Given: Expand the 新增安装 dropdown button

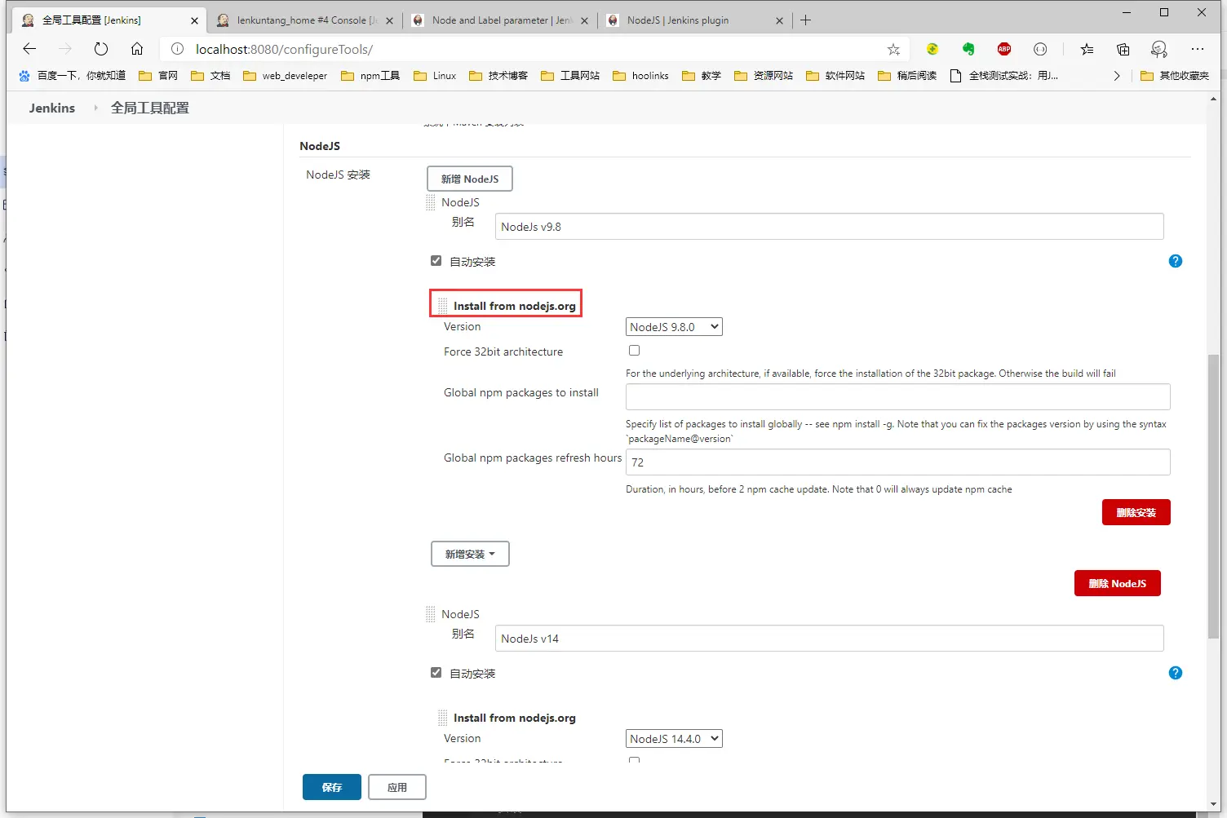Looking at the screenshot, I should (x=470, y=554).
